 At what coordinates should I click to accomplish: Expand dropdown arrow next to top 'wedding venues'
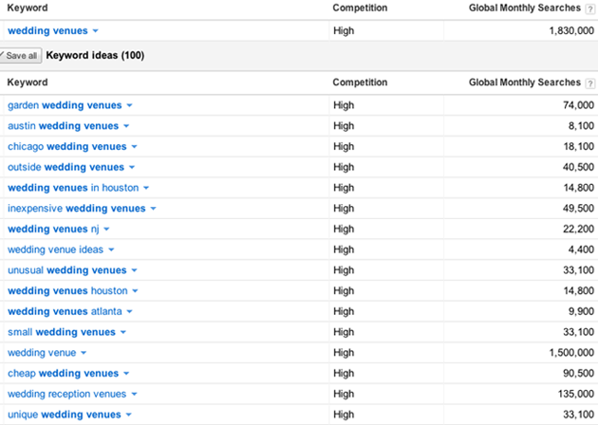pyautogui.click(x=95, y=31)
